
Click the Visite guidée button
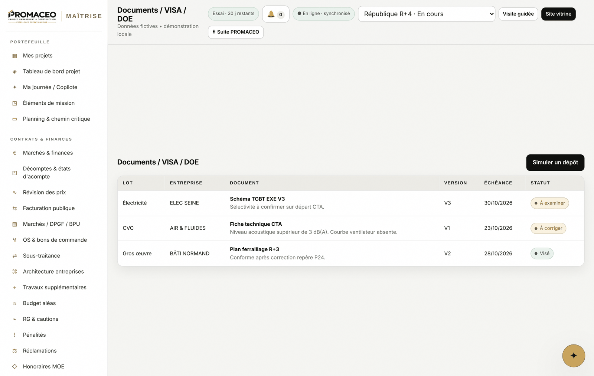coord(518,14)
